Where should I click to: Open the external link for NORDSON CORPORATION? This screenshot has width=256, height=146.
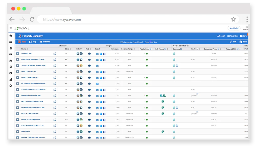pyautogui.click(x=55, y=96)
